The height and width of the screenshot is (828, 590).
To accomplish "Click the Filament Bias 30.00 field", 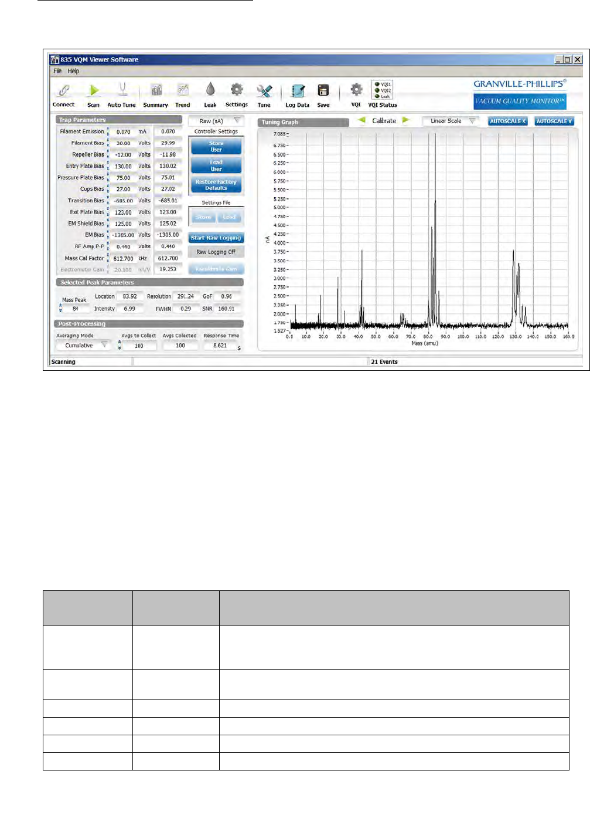I will 123,143.
